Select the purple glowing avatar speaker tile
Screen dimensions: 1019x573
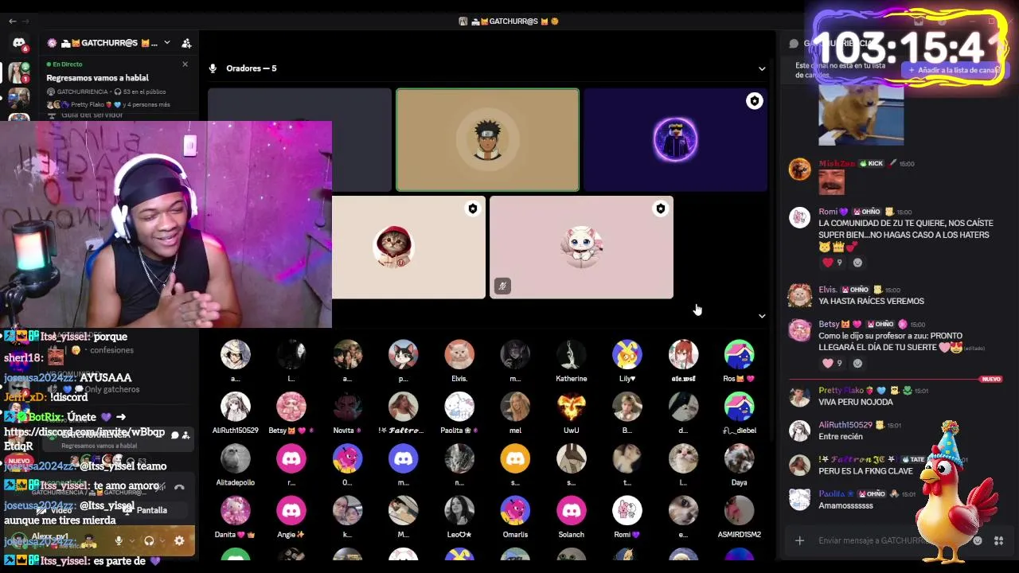click(675, 140)
